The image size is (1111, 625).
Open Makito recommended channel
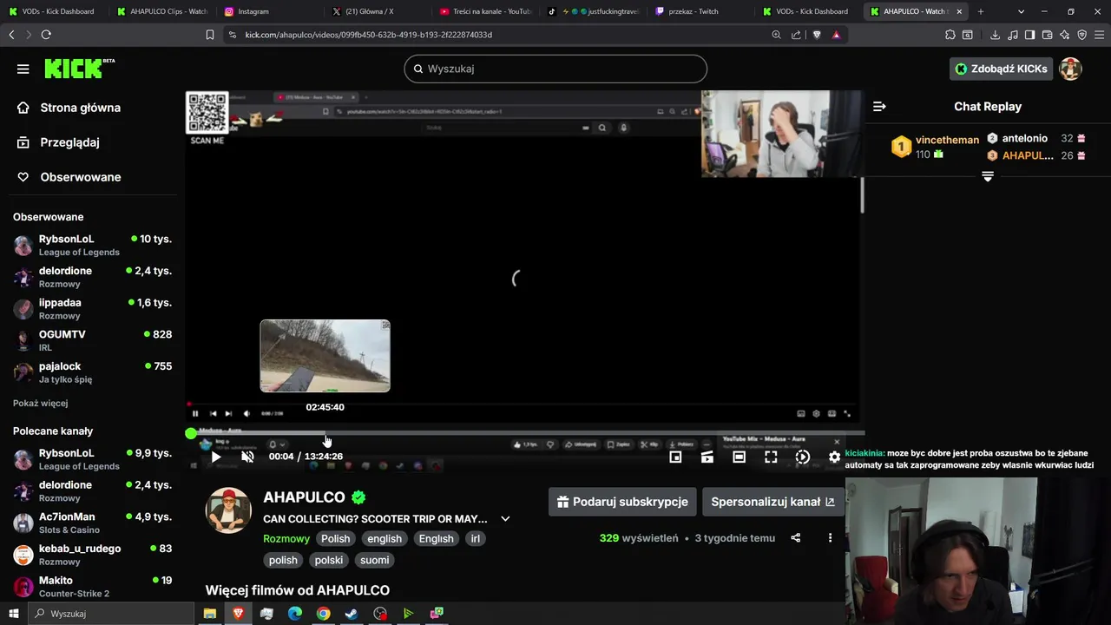click(x=93, y=586)
